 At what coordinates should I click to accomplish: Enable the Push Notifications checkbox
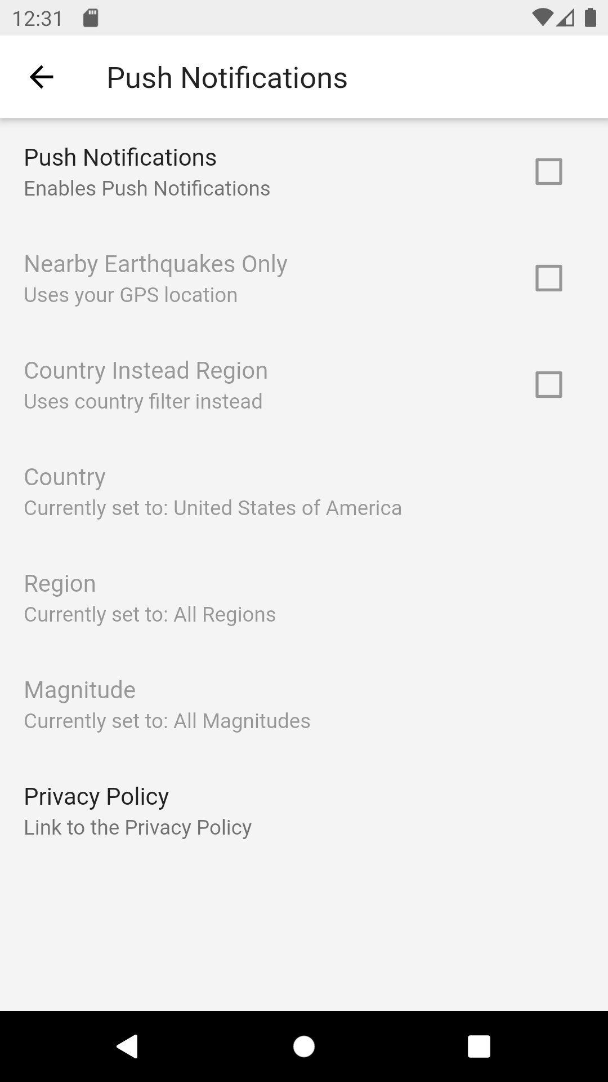[548, 171]
